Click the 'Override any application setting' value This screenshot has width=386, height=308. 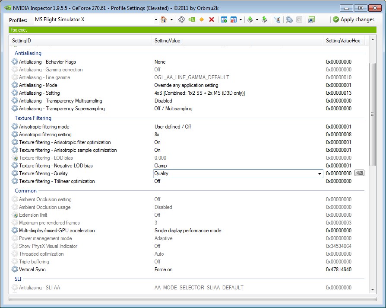[186, 85]
